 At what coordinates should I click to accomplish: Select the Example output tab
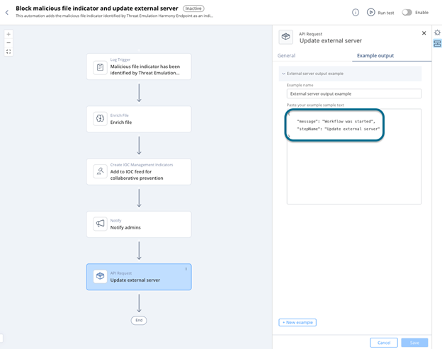pos(375,55)
